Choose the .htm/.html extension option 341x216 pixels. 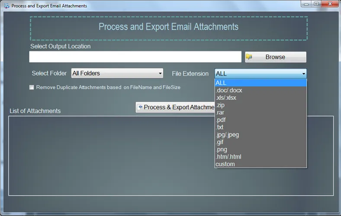(x=261, y=157)
